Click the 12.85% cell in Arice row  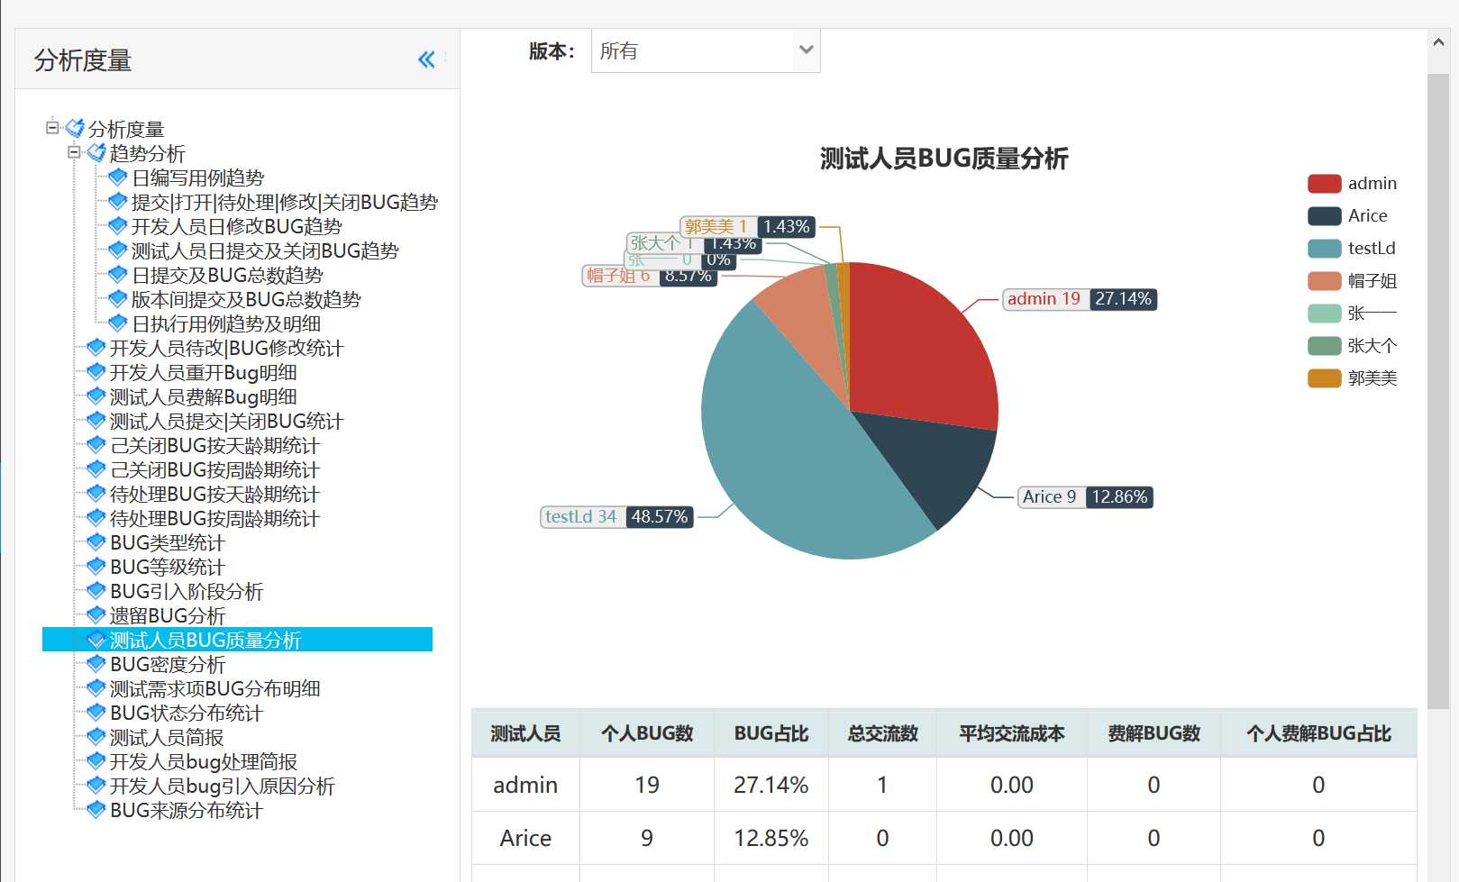[x=771, y=838]
